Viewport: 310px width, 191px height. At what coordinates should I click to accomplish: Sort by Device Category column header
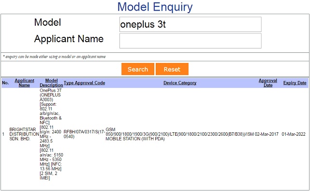[180, 83]
